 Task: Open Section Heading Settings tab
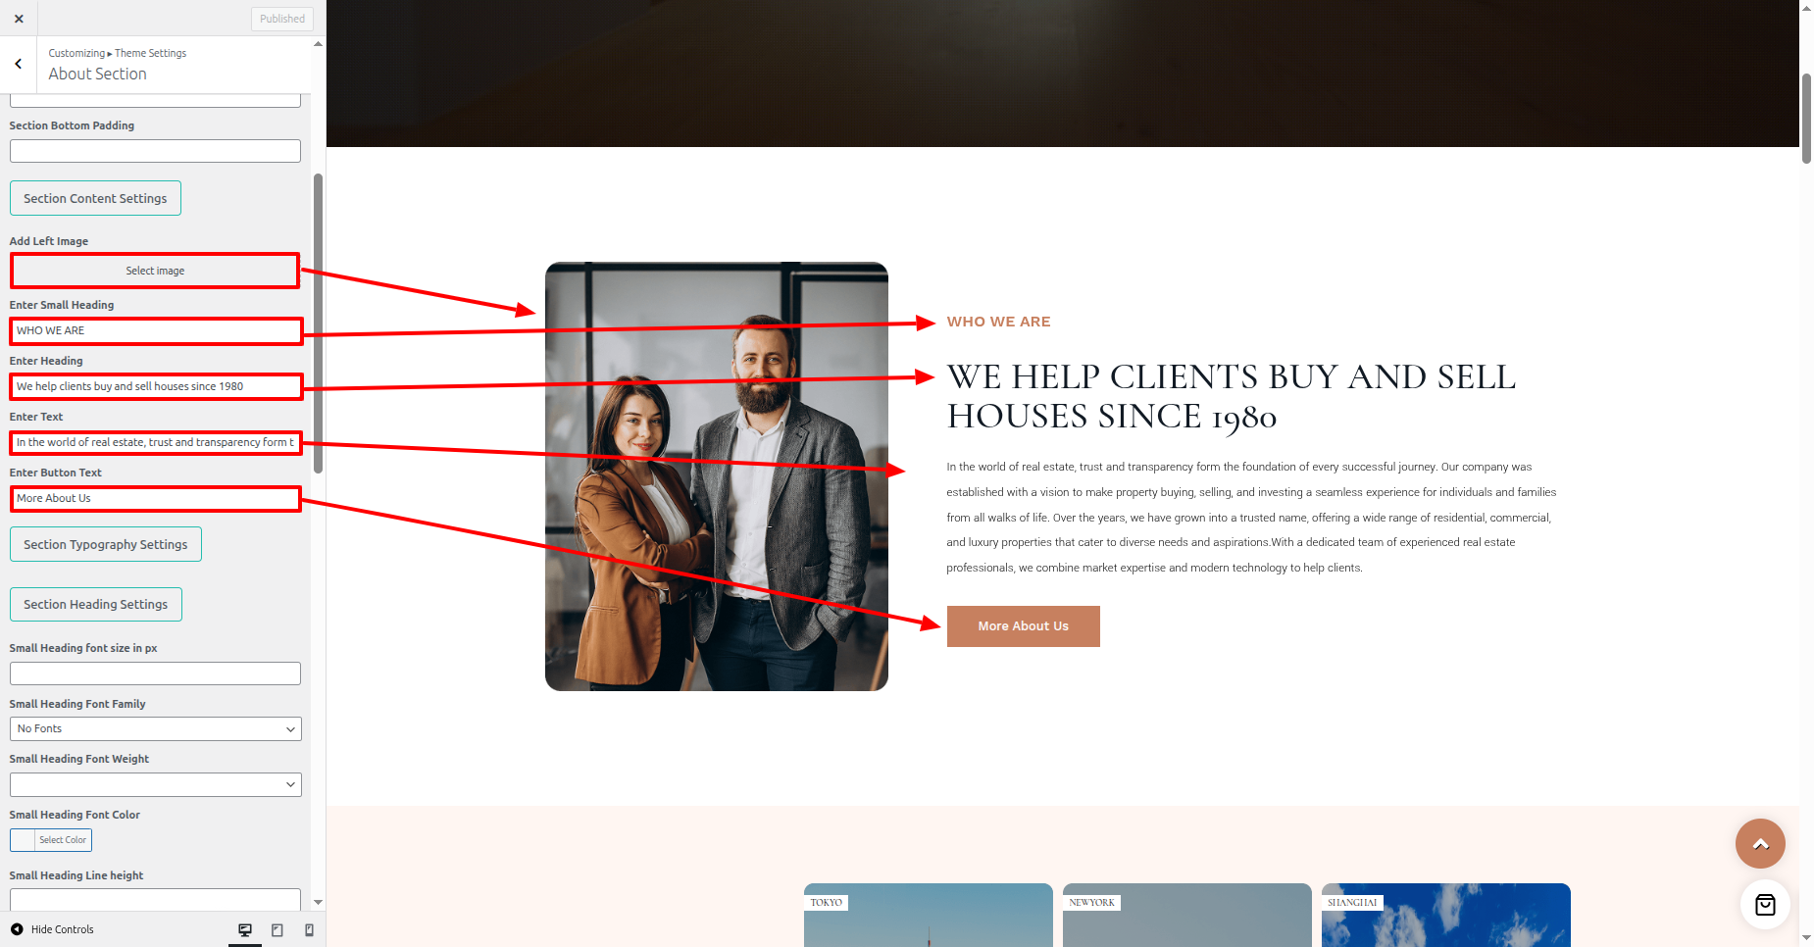(x=96, y=604)
